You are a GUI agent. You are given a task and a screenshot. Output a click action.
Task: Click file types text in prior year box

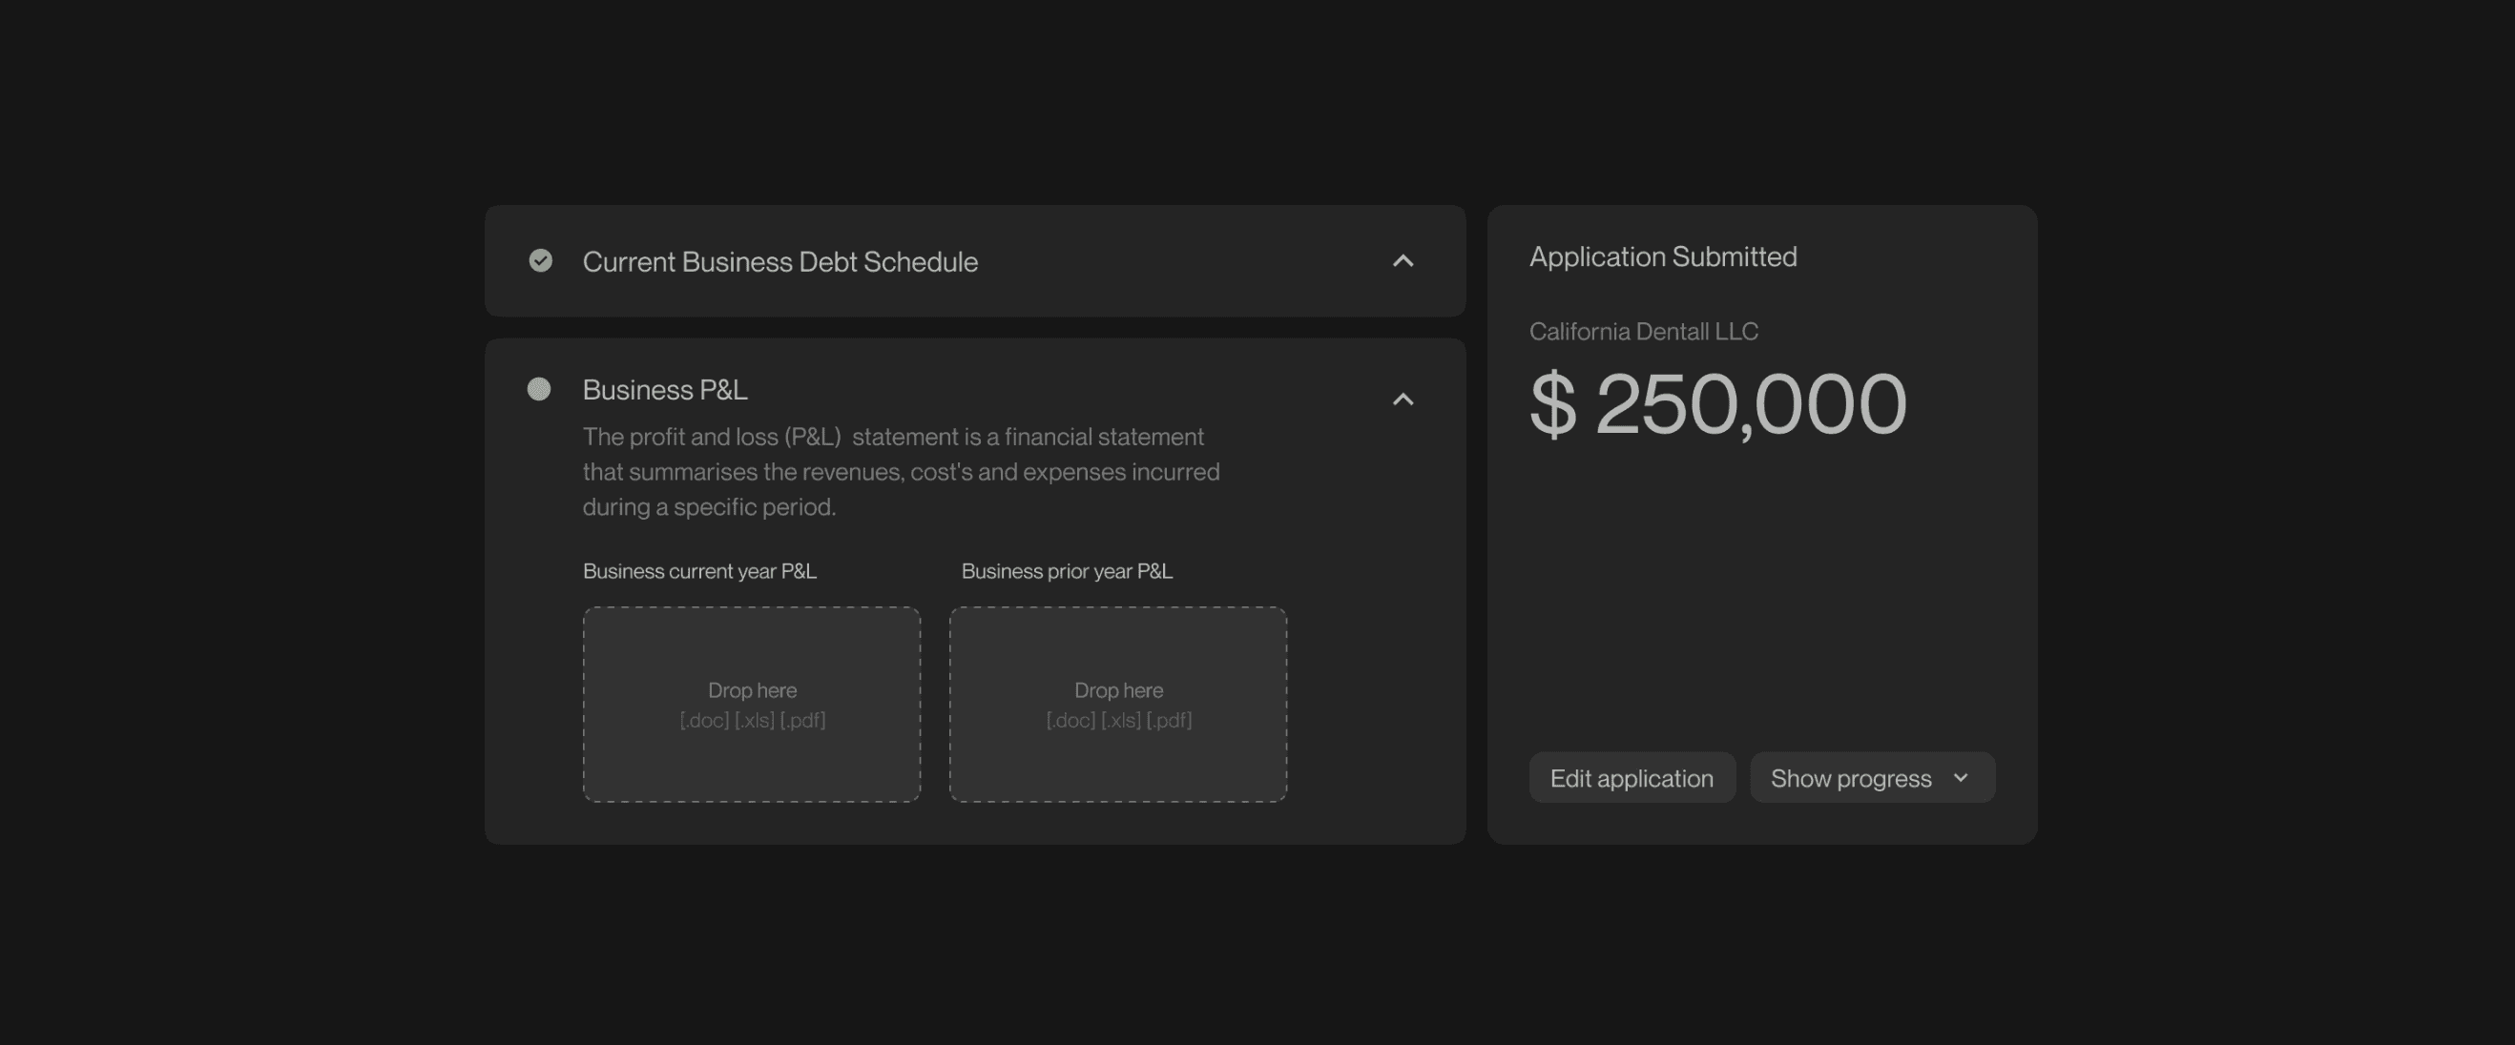(x=1118, y=720)
